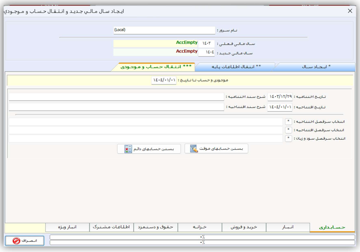Open selector for انتخاب سرفصل سود و زیان
This screenshot has height=252, width=360.
pos(289,138)
